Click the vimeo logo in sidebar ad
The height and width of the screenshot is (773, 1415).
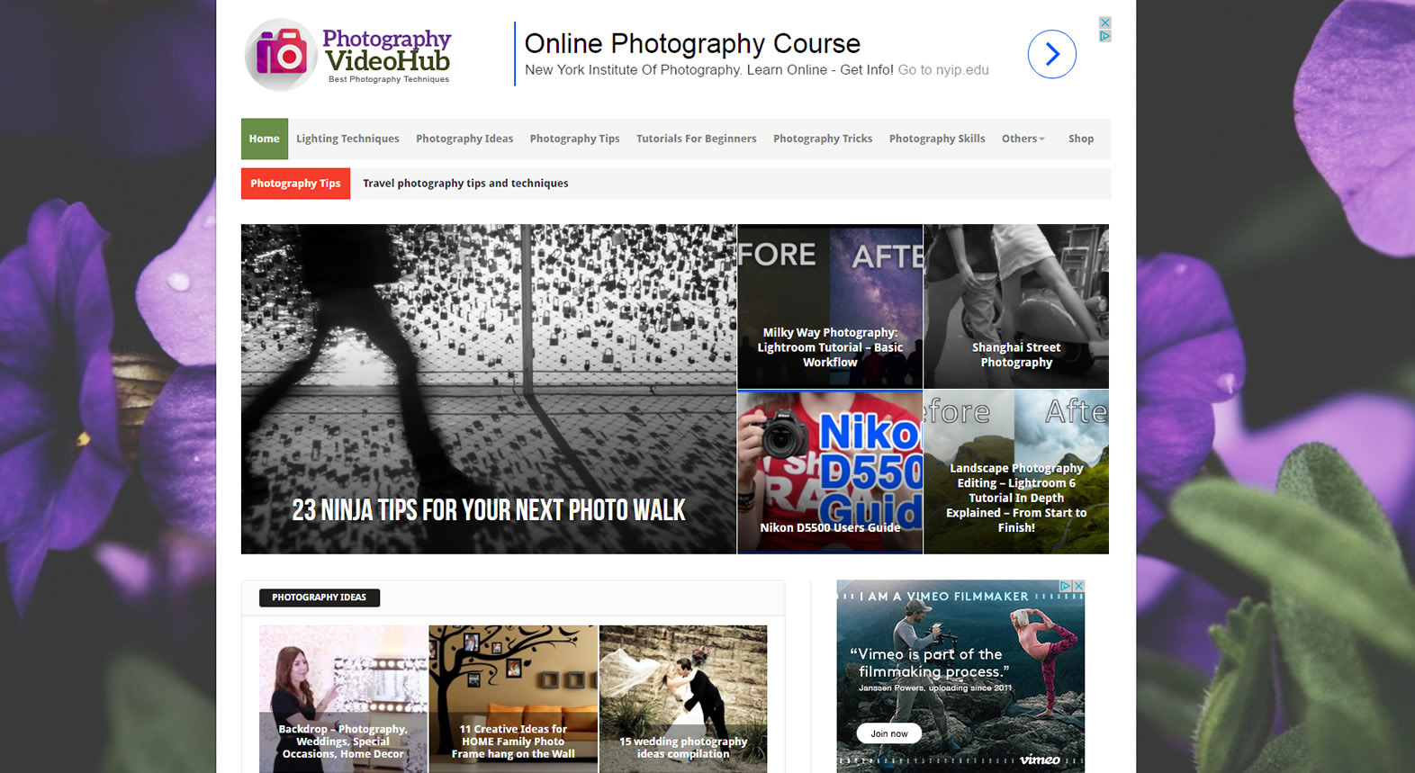[1040, 760]
